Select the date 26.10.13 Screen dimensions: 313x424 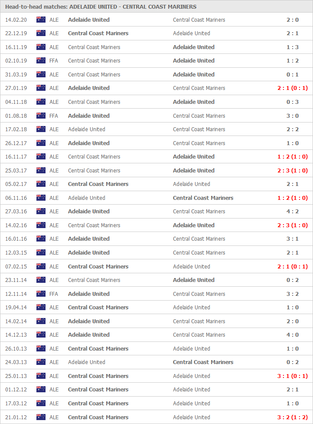click(x=16, y=348)
